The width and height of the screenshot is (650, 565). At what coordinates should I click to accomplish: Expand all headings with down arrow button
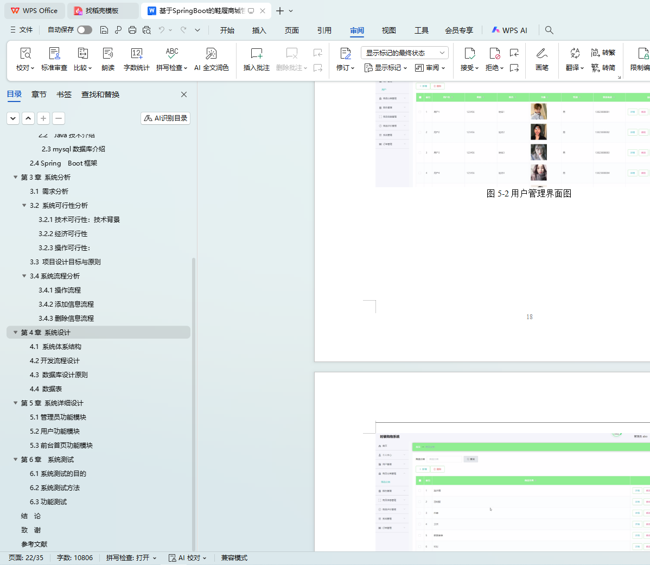13,118
